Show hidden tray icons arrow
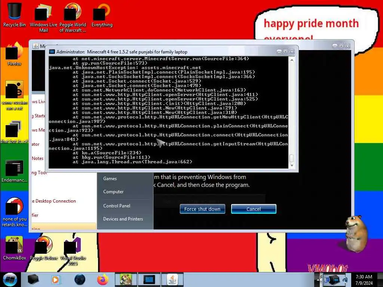The width and height of the screenshot is (383, 287). 318,280
